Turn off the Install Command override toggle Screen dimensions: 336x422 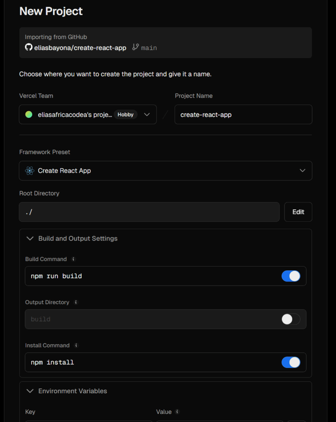click(x=291, y=362)
